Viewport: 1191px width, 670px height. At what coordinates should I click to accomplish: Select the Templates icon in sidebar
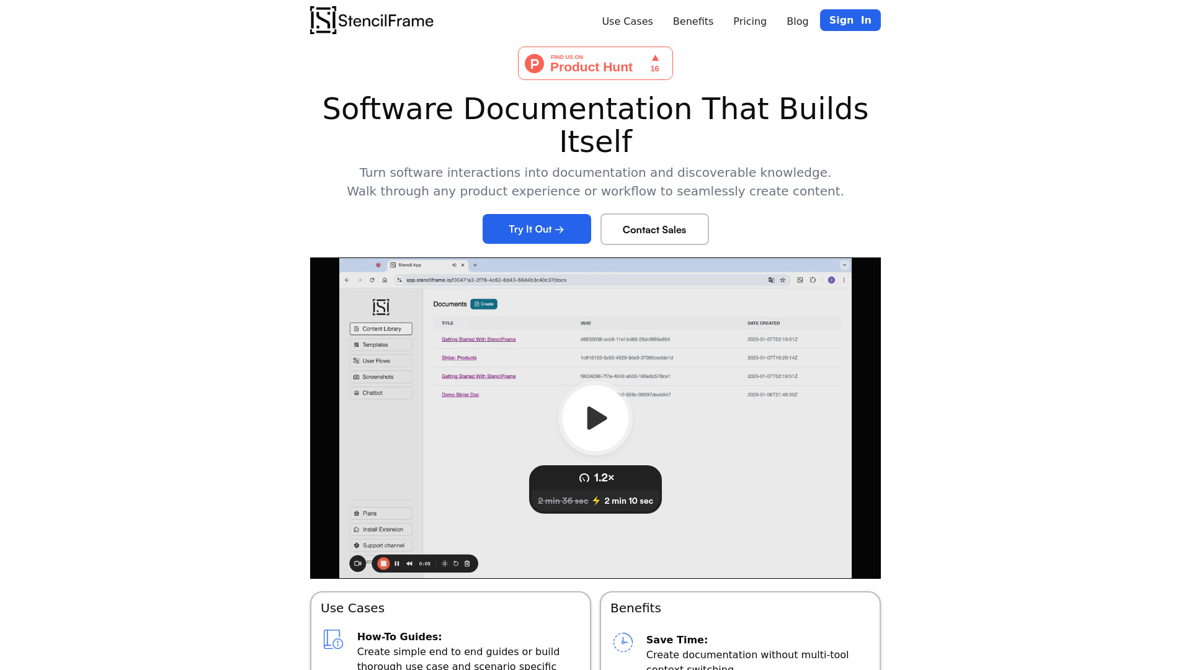point(357,344)
